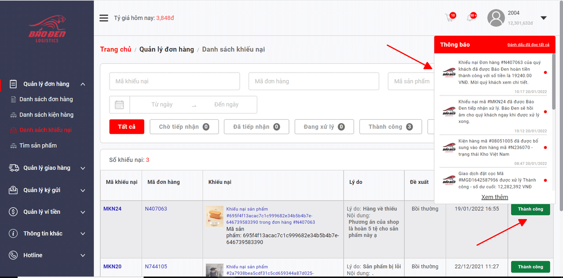Expand the Quản lý ký gửi menu
The height and width of the screenshot is (278, 563).
click(x=83, y=190)
